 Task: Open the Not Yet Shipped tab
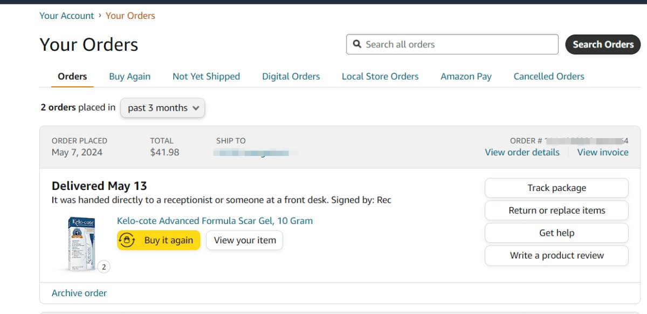206,77
